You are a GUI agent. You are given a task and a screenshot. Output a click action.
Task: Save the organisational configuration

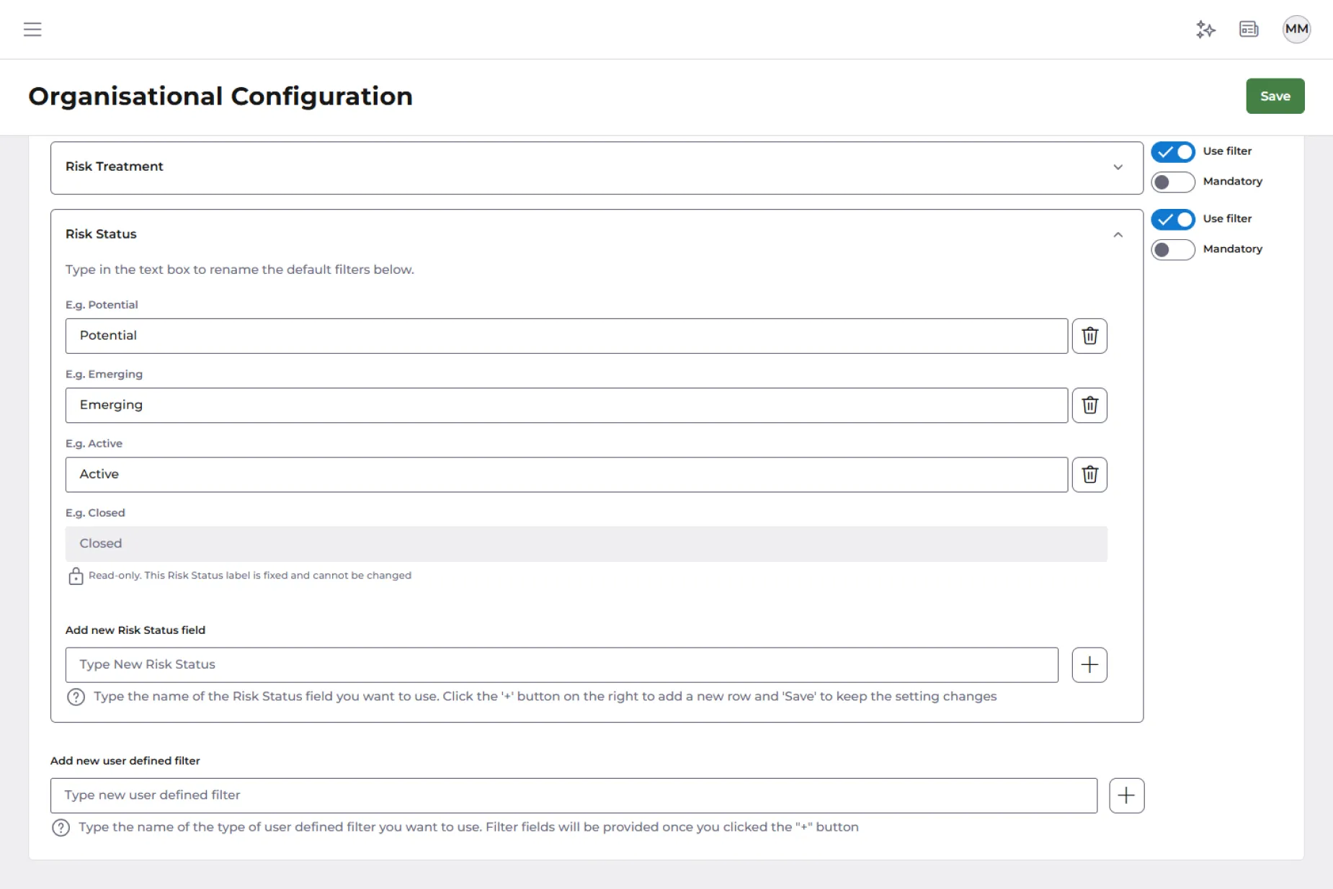click(1275, 96)
